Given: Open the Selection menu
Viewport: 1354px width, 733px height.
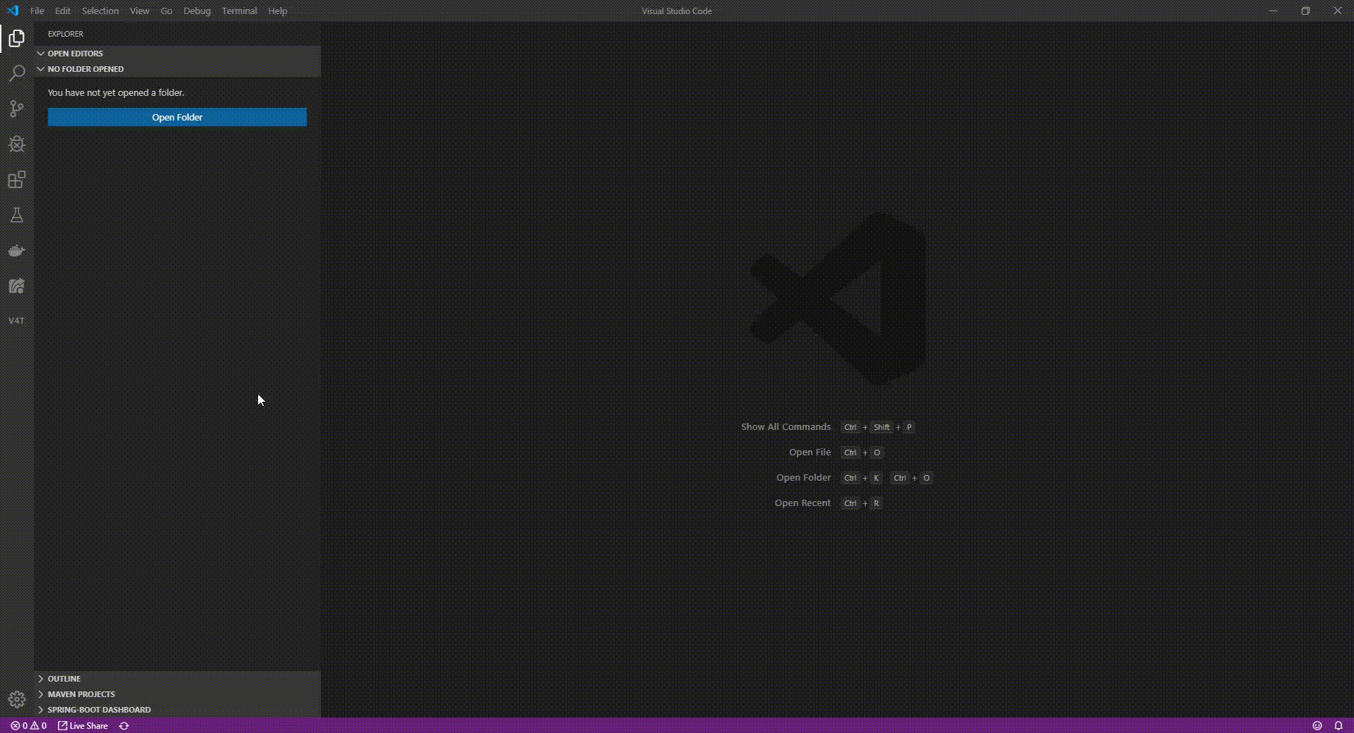Looking at the screenshot, I should [x=100, y=11].
